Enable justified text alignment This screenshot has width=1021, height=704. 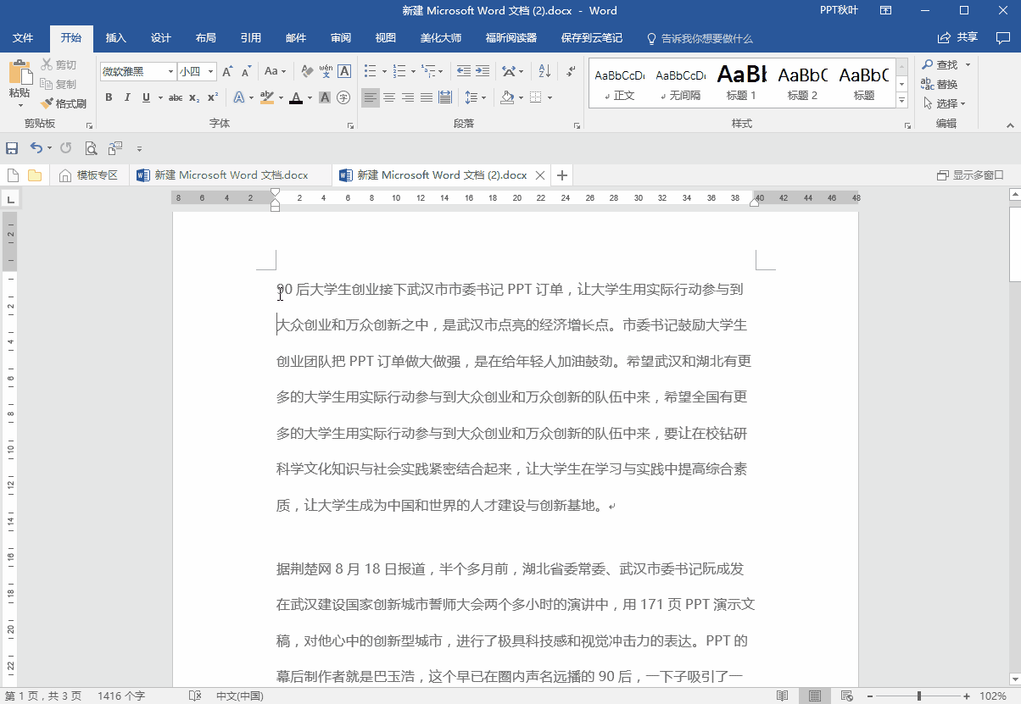pos(426,97)
